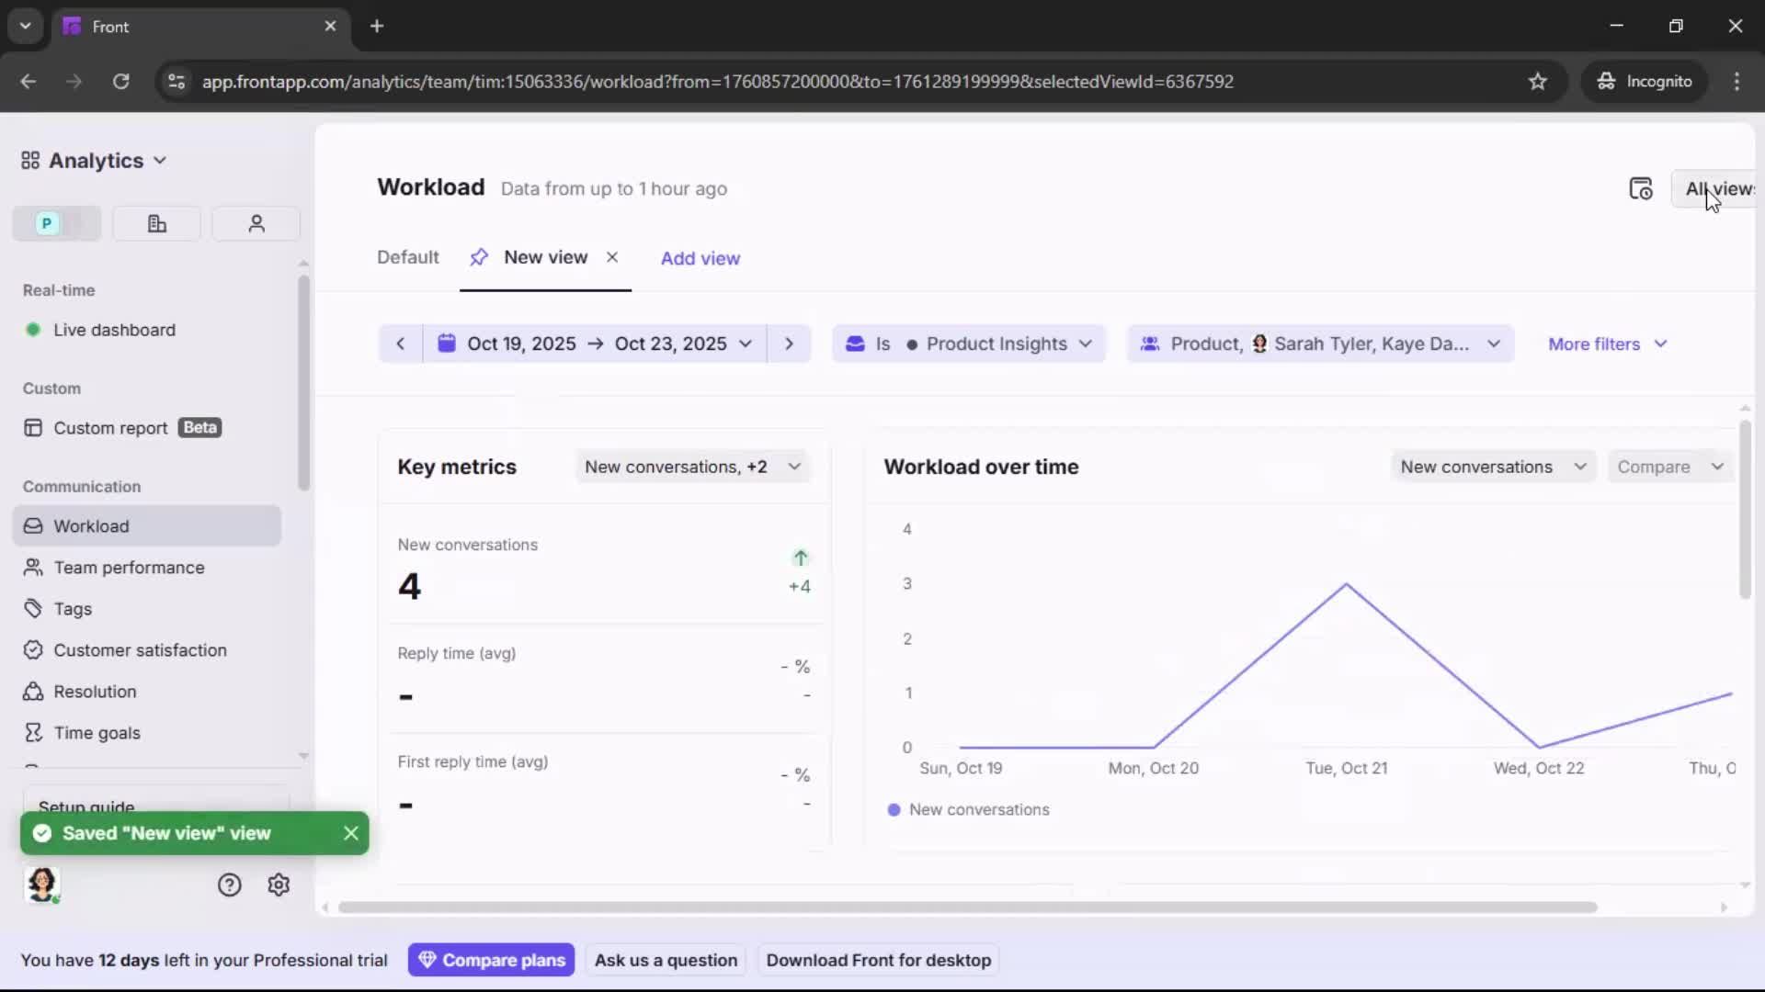Open the New conversations metrics dropdown

[693, 466]
